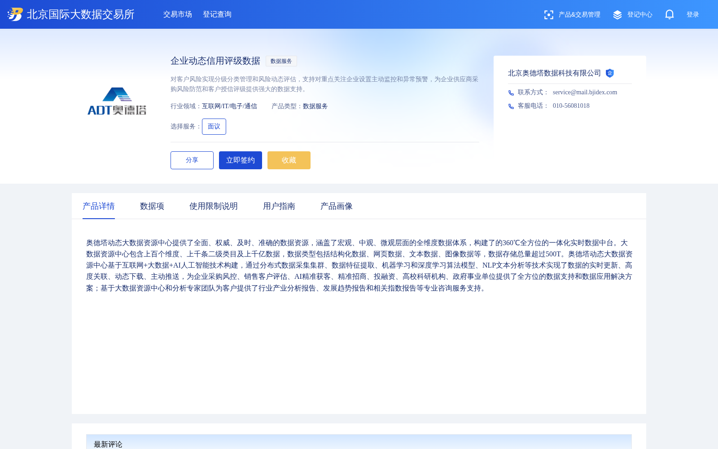Switch to the 产品画像 tab
Screen dimensions: 718x449
tap(337, 206)
